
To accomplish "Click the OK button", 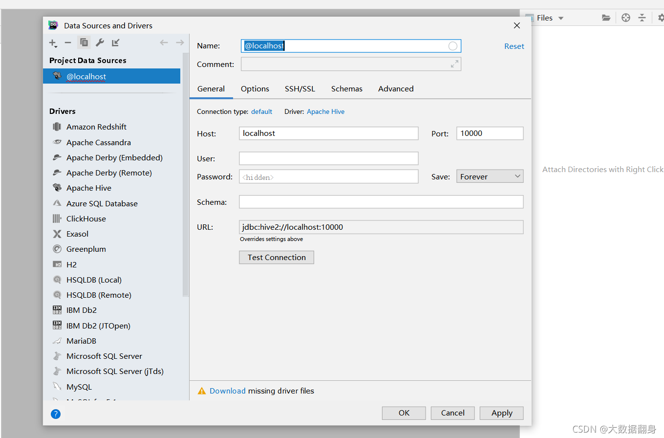I will pos(404,413).
